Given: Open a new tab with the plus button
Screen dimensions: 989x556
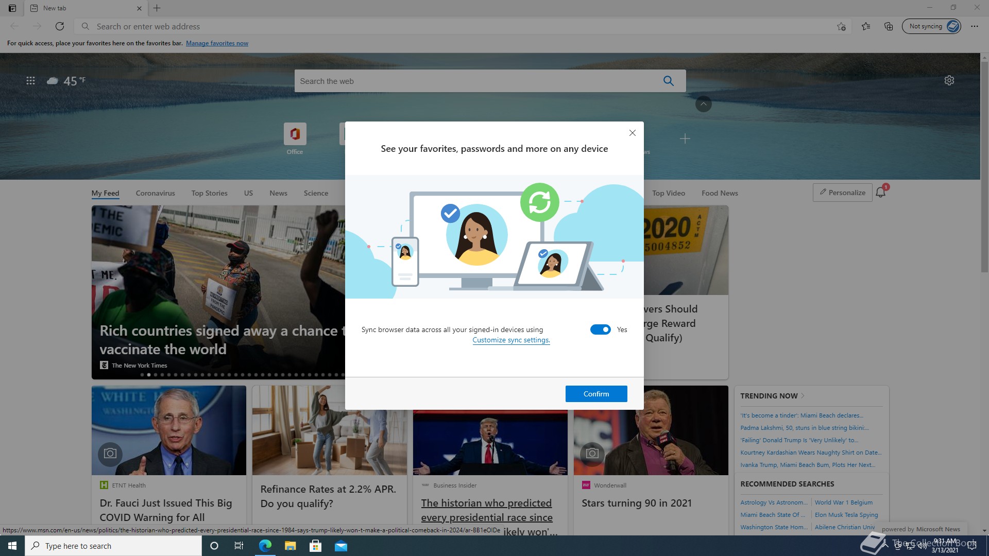Looking at the screenshot, I should pyautogui.click(x=157, y=8).
